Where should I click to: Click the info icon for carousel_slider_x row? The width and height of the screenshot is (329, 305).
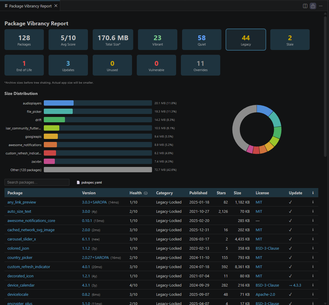click(313, 239)
